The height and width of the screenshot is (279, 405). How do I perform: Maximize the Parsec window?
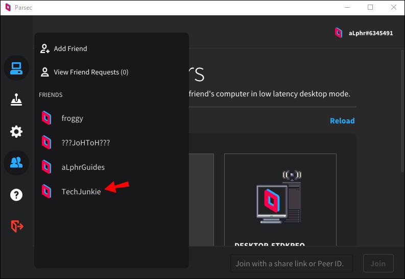tap(370, 7)
